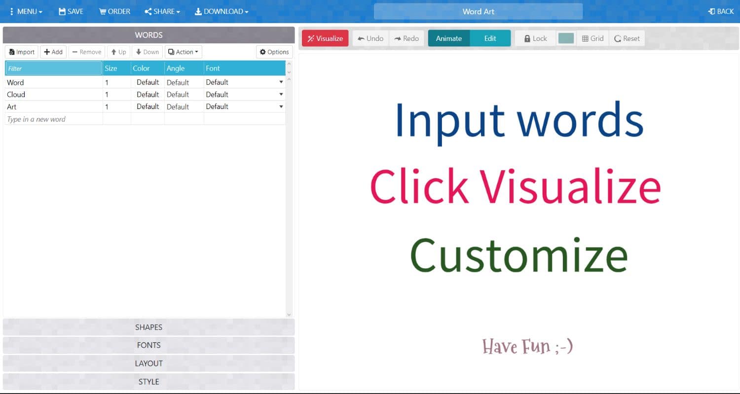Open the DOWNLOAD dropdown menu
740x394 pixels.
coord(222,11)
